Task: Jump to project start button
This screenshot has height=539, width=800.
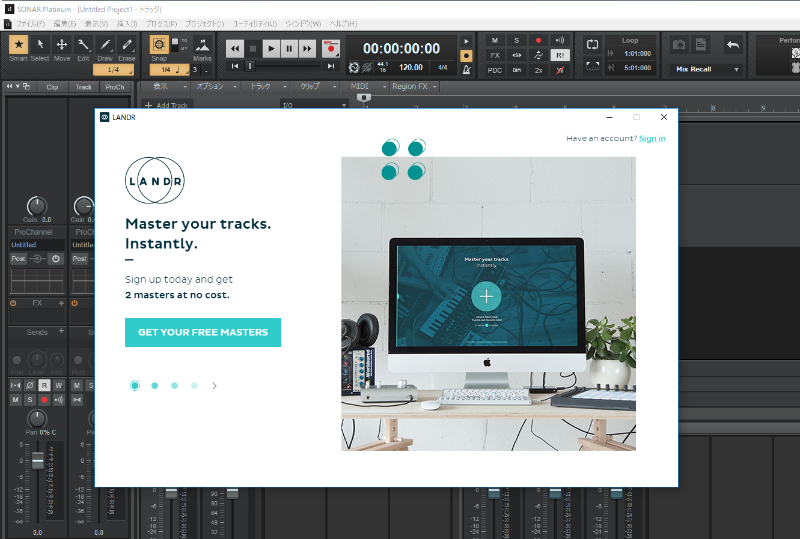Action: (235, 66)
